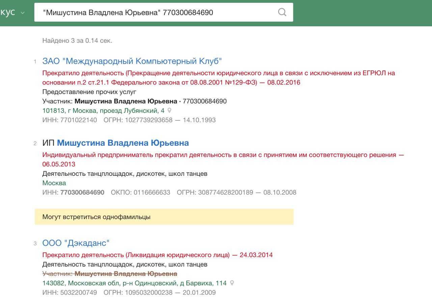This screenshot has width=432, height=306.
Task: Select bold ИНН 770300684690 in second result
Action: pos(82,193)
